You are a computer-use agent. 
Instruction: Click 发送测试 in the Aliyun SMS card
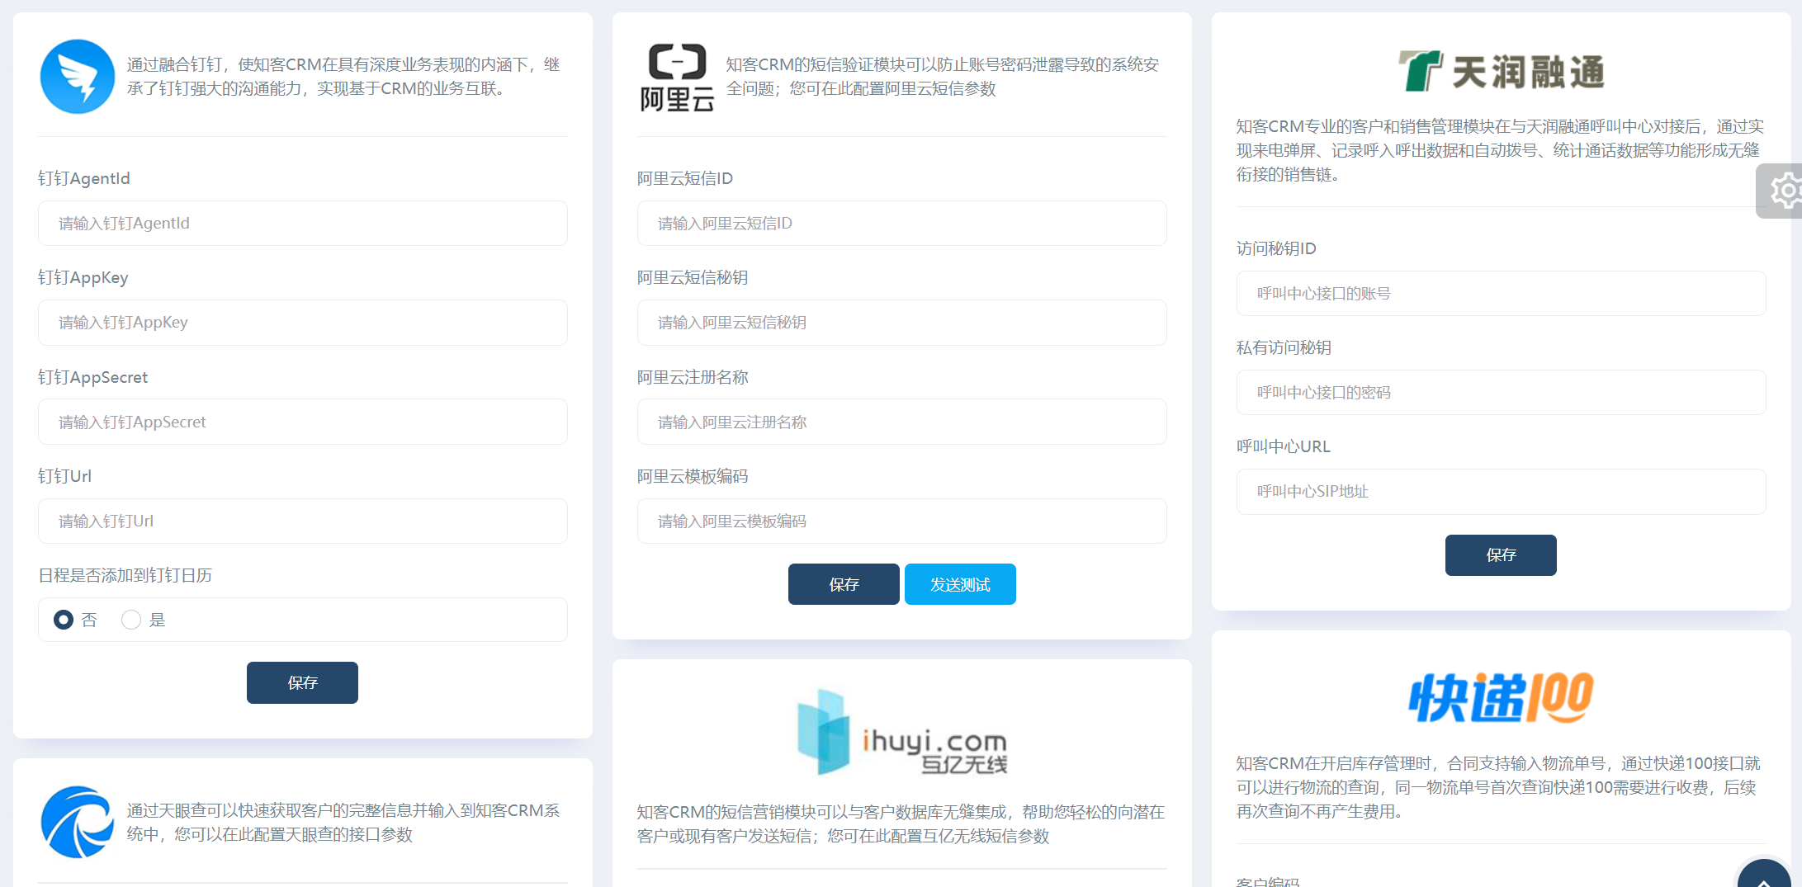coord(960,584)
